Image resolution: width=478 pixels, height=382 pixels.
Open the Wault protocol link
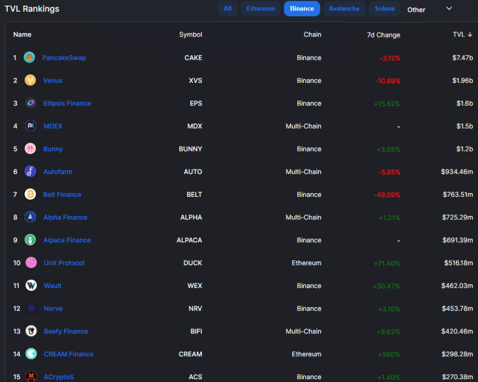coord(53,286)
